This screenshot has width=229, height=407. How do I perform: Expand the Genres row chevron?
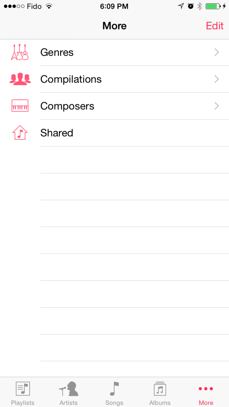point(216,52)
